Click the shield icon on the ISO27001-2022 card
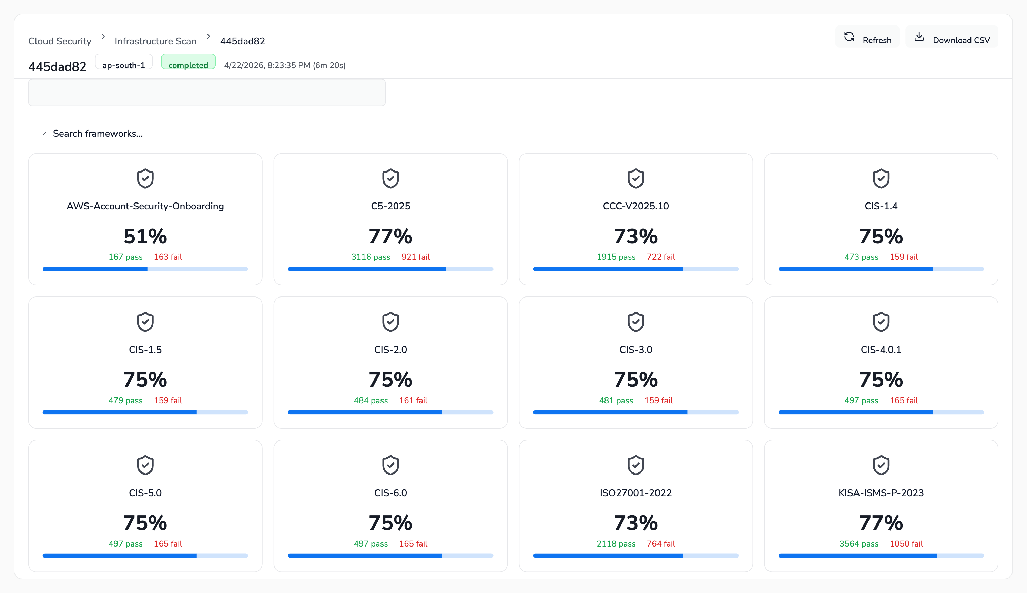The height and width of the screenshot is (593, 1027). pyautogui.click(x=635, y=465)
